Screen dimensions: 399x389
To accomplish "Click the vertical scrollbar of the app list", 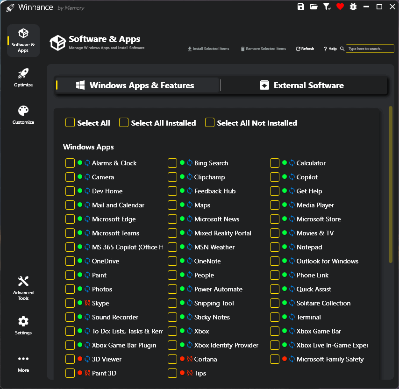I will pos(391,184).
